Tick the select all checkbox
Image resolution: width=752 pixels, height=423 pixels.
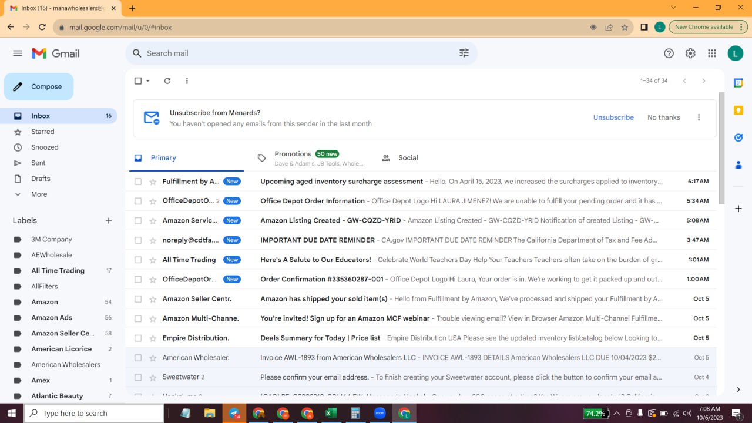(138, 81)
